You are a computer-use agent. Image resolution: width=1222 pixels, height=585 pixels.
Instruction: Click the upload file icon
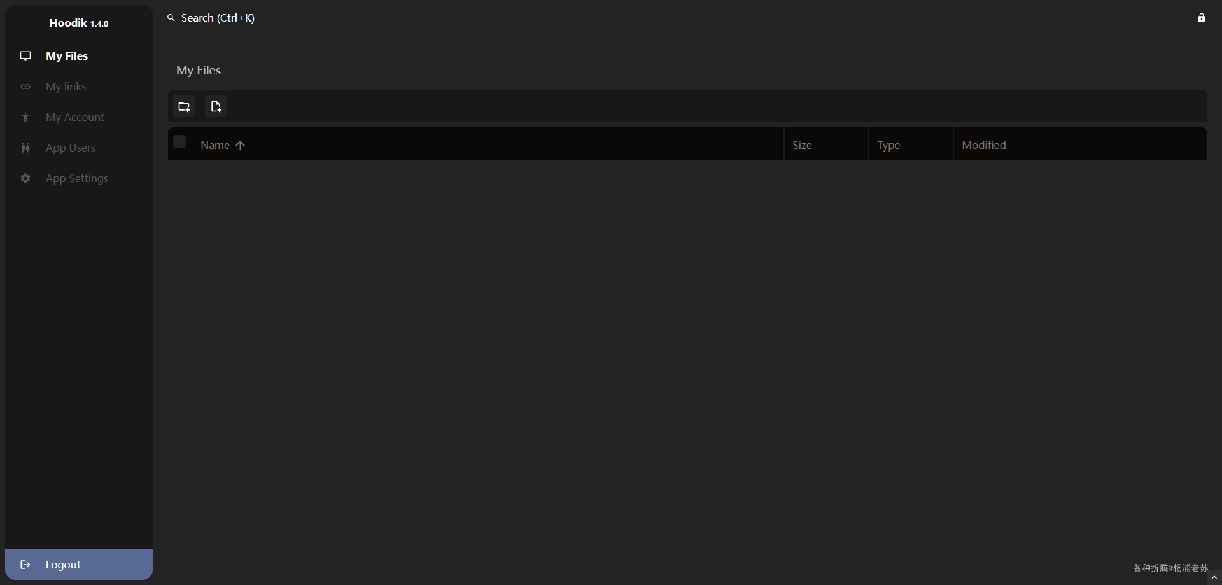(216, 106)
